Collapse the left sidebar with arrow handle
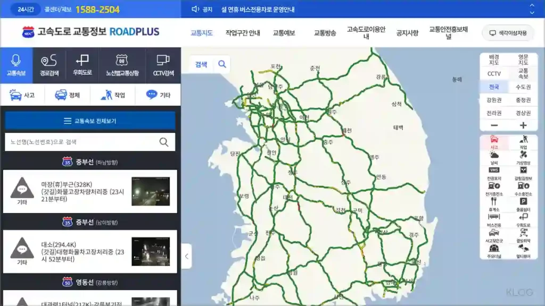This screenshot has height=306, width=545. click(186, 257)
